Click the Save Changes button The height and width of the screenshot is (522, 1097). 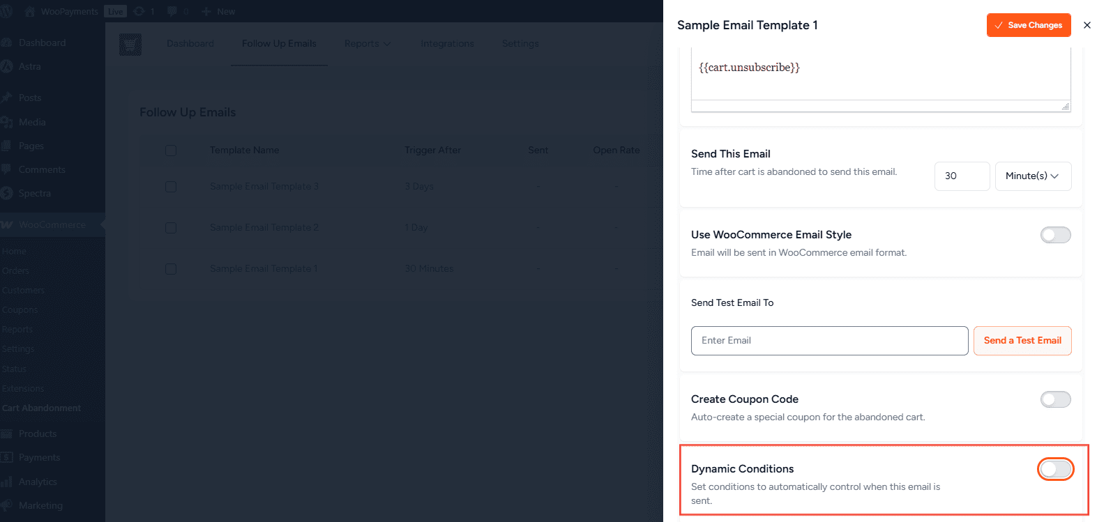point(1028,25)
